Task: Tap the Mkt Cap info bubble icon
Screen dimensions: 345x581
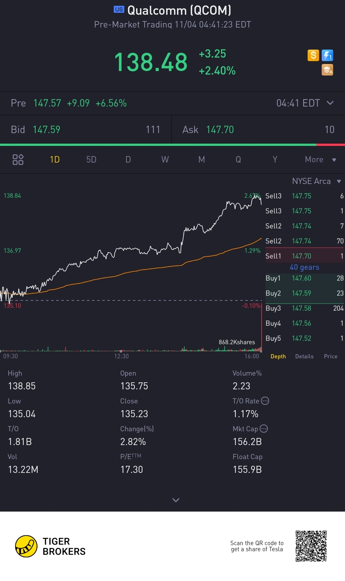Action: 264,429
